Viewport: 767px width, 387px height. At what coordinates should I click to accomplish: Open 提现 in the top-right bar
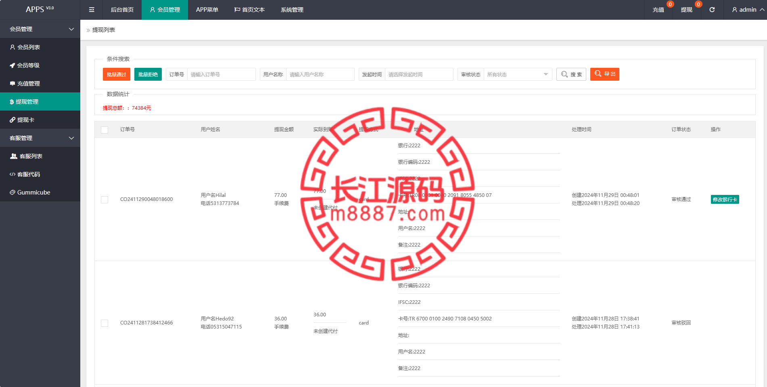[687, 10]
